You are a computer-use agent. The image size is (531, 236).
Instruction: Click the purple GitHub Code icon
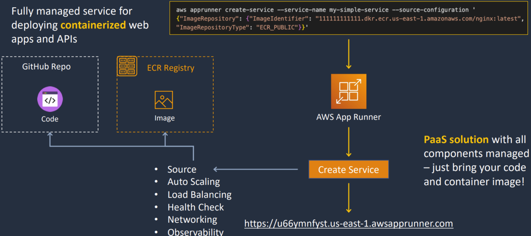point(50,99)
